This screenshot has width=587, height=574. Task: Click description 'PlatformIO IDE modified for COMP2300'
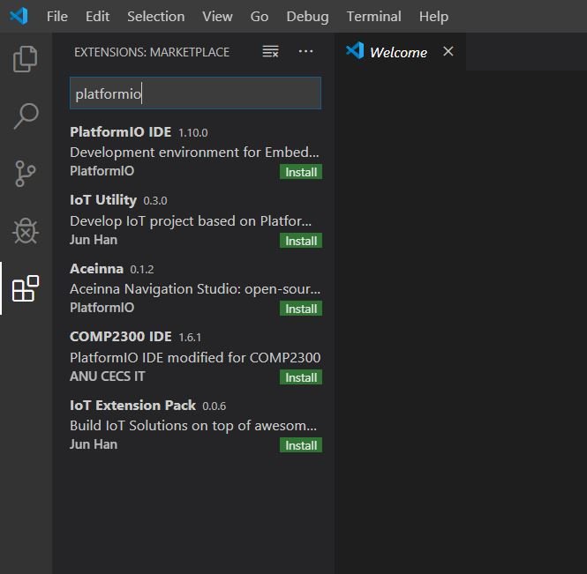pyautogui.click(x=195, y=358)
